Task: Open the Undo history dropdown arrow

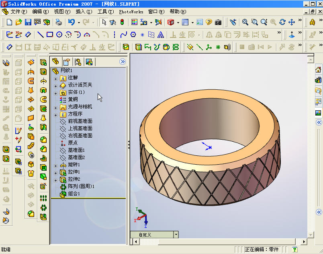Action: point(79,23)
